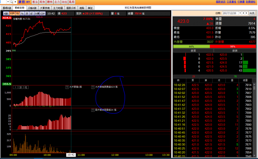Image resolution: width=258 pixels, height=159 pixels.
Task: Open the stock code dropdown arrow
Action: coord(8,2)
